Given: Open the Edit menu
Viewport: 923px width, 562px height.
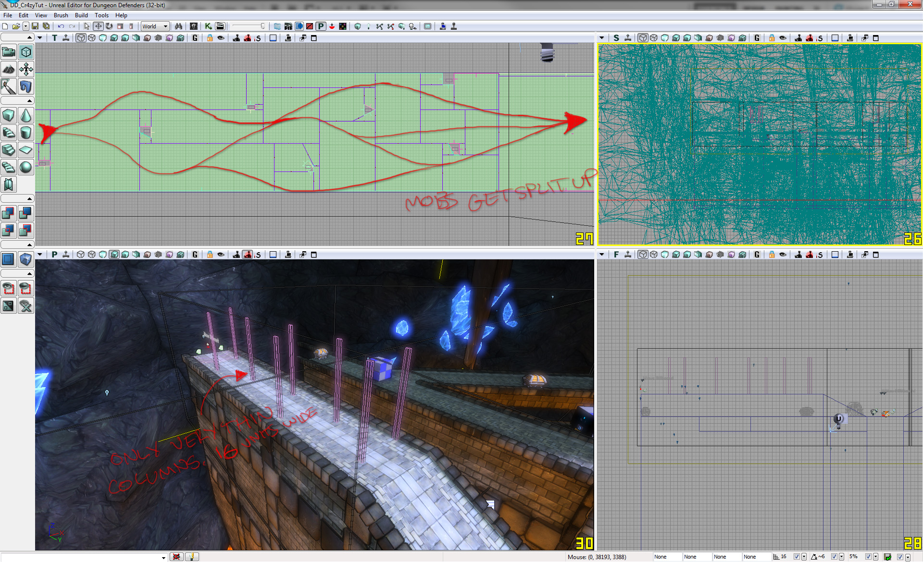Looking at the screenshot, I should pos(24,15).
